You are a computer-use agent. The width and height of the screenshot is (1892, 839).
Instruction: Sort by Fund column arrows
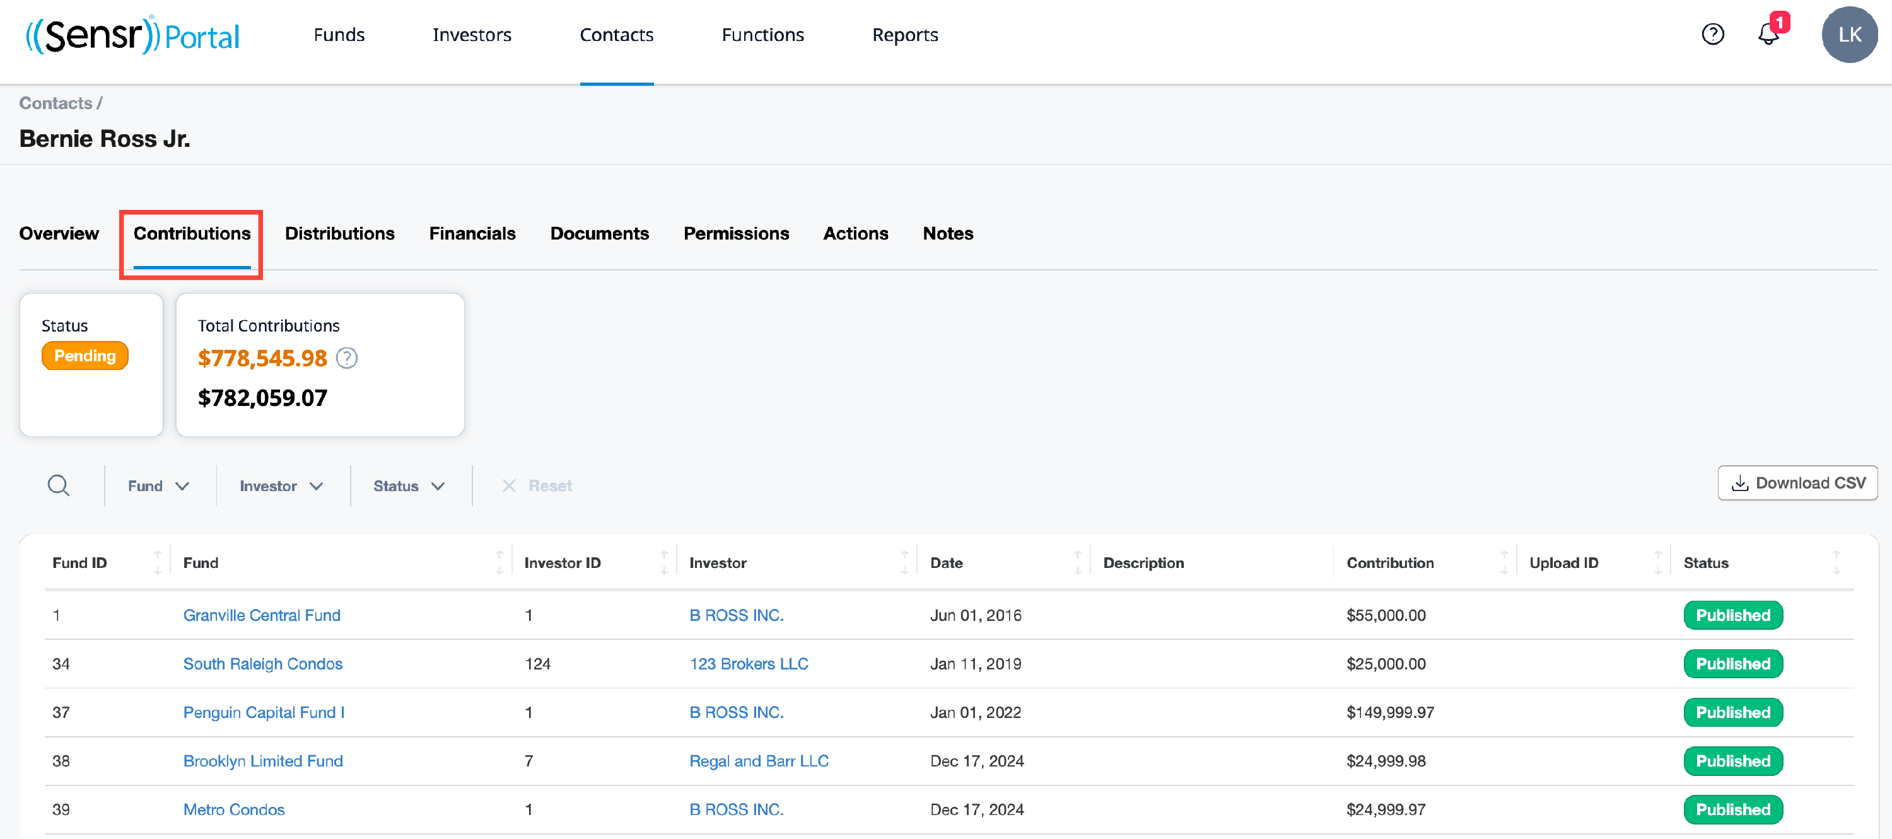[499, 562]
